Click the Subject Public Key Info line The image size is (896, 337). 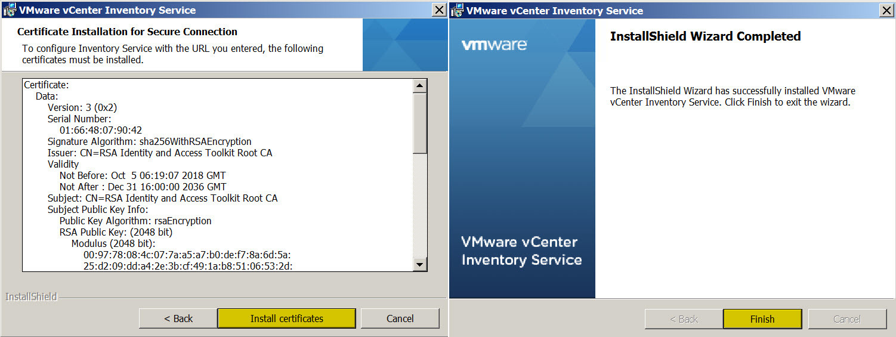(x=98, y=209)
